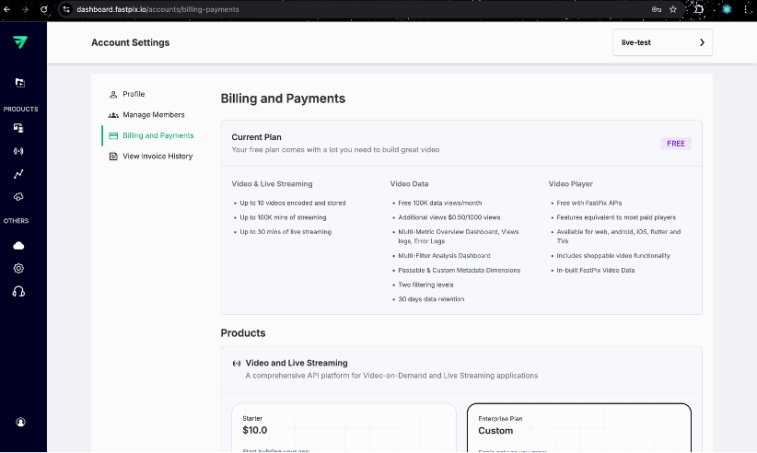
Task: Click the Products section heading
Action: pos(243,333)
